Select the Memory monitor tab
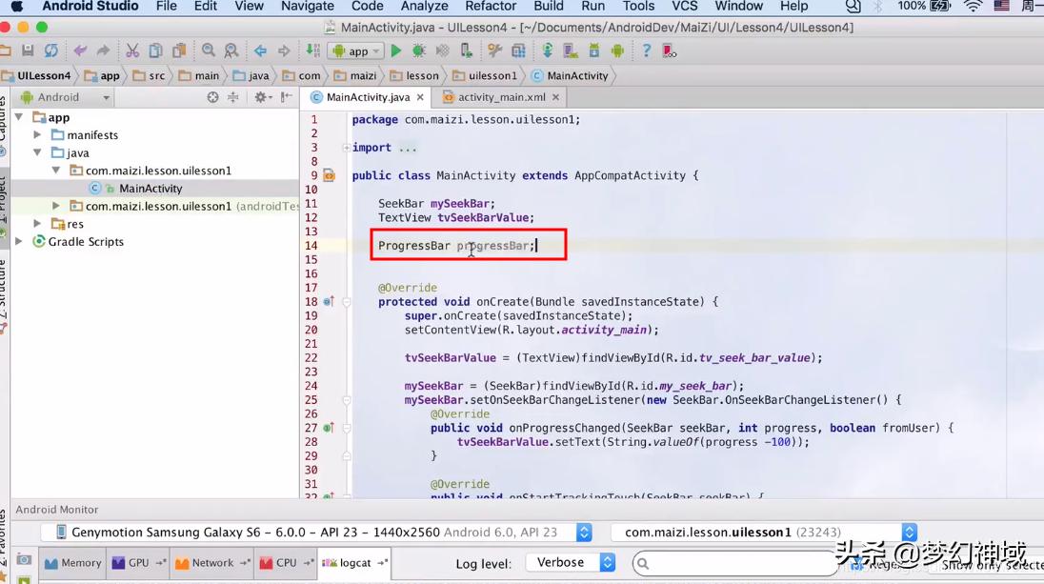 pyautogui.click(x=73, y=563)
